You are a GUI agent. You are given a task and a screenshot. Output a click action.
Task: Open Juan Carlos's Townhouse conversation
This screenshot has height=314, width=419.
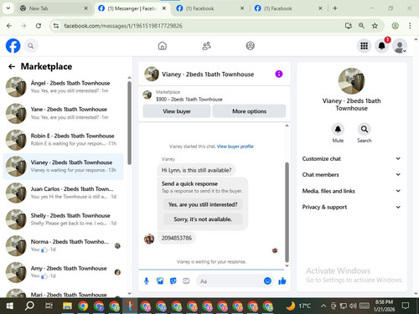coord(64,193)
